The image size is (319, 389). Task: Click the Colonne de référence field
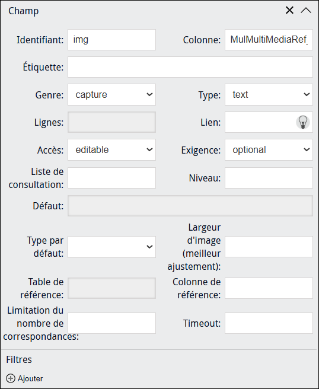(x=269, y=288)
